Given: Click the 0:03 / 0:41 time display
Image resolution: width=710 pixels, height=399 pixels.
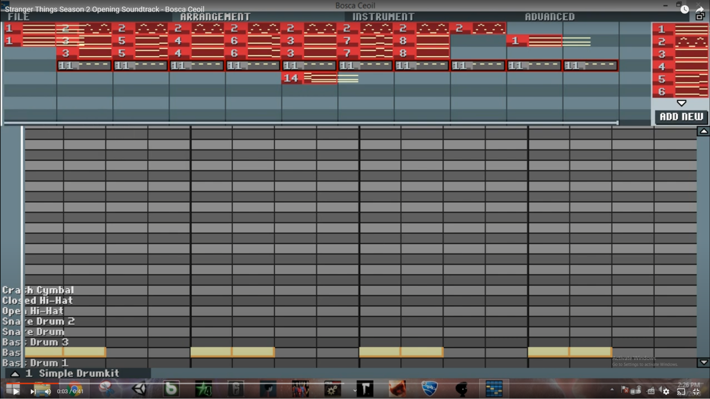Looking at the screenshot, I should [70, 392].
